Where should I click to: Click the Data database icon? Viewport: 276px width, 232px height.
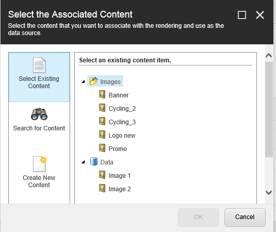94,161
